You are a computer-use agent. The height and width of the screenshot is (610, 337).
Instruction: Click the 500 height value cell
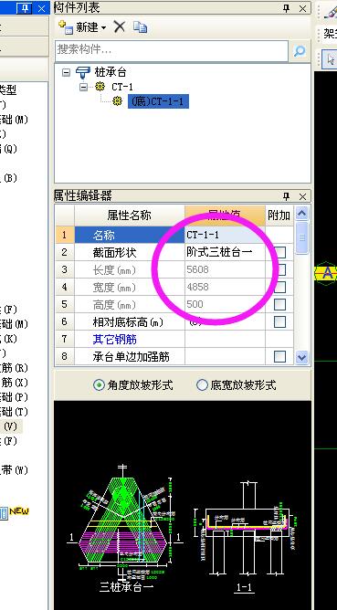225,304
